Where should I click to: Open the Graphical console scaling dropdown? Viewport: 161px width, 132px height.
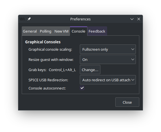(108, 49)
